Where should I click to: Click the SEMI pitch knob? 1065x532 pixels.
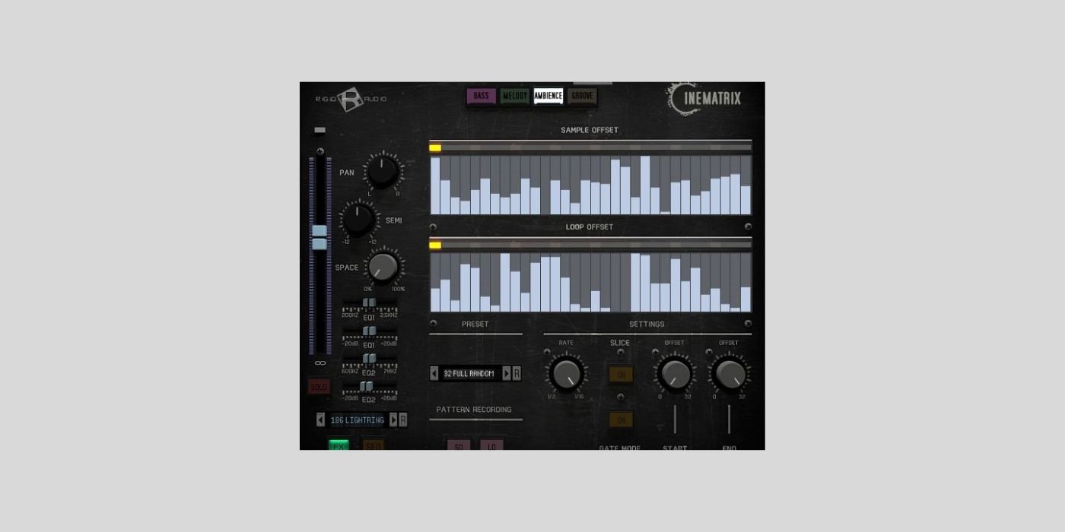358,219
